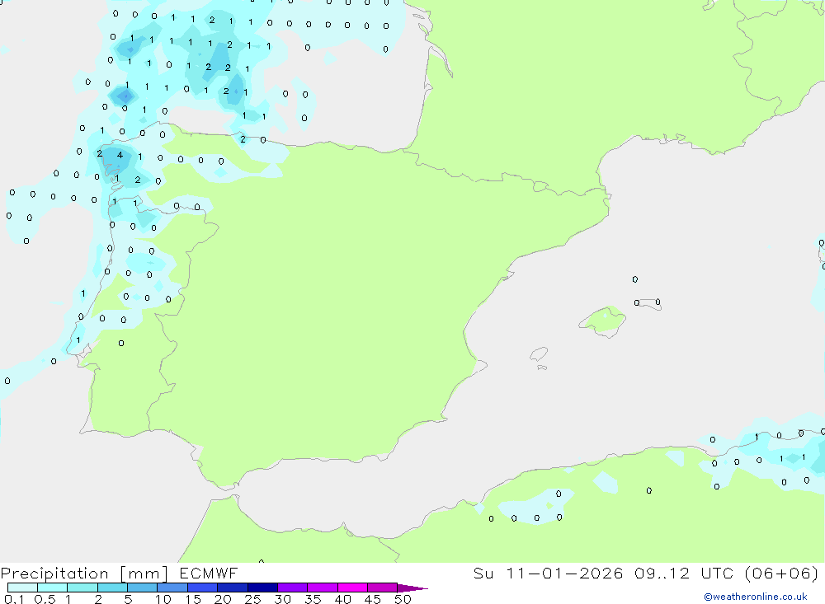
Task: Click the '0.1' legend scale label
Action: coord(14,599)
